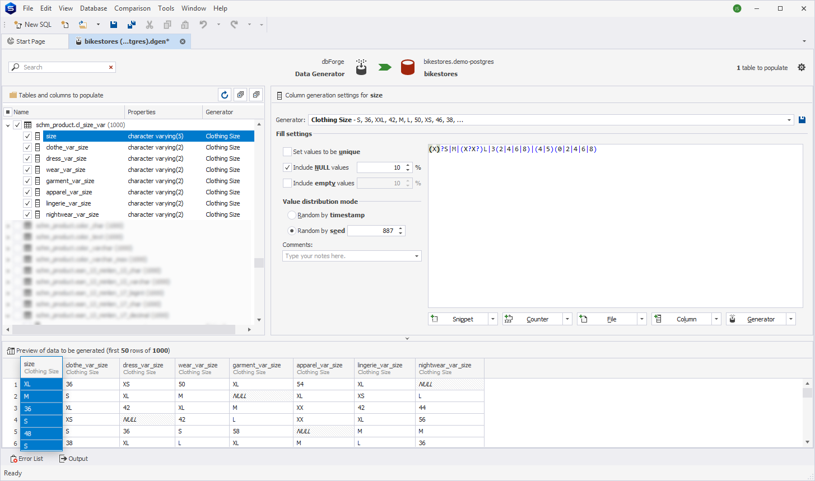Open the Column button dropdown arrow

[x=716, y=319]
